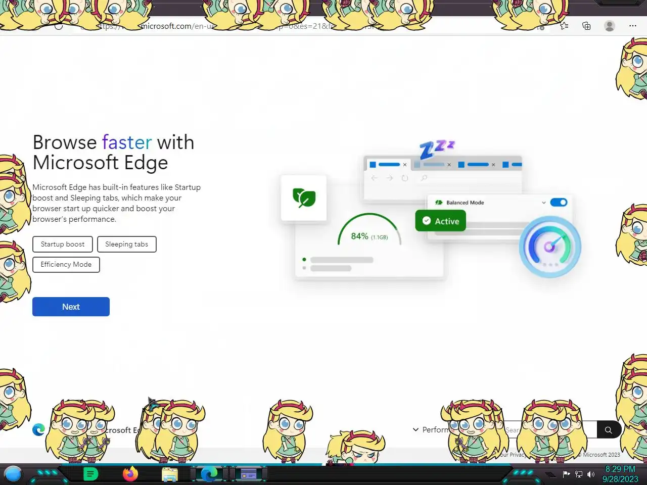Click the Efficiency Mode button

(66, 264)
